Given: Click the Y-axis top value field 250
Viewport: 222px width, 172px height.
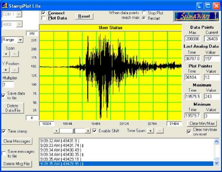Looking at the screenshot, I should click(32, 33).
